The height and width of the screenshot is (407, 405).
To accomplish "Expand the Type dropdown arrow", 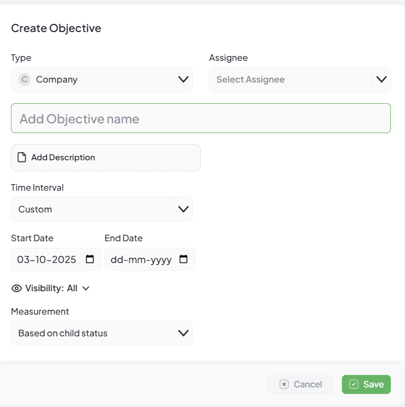I will coord(183,79).
